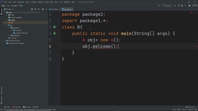
Task: Expand the out folder
Action: tap(7, 23)
